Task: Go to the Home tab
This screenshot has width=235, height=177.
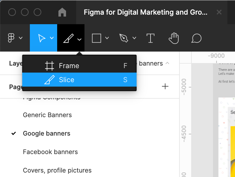Action: tap(62, 12)
